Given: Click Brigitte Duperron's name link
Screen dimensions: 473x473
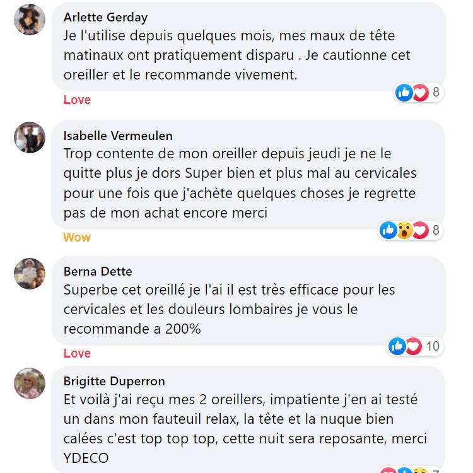Looking at the screenshot, I should 114,382.
